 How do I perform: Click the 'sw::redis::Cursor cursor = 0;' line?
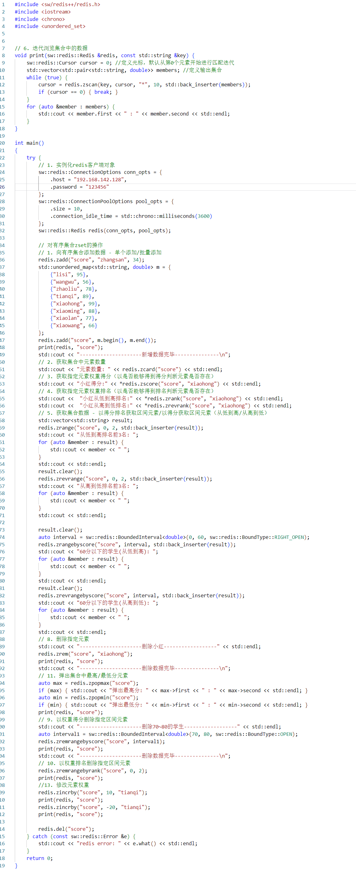click(x=130, y=63)
